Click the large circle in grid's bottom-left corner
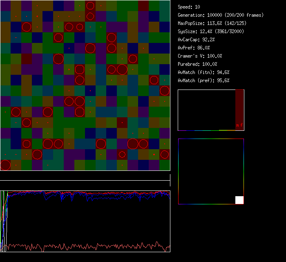Viewport: 286px width, 262px height. (5, 165)
